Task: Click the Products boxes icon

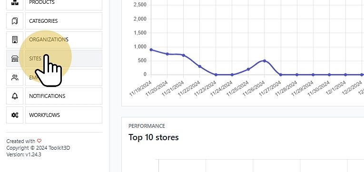Action: coord(15,3)
